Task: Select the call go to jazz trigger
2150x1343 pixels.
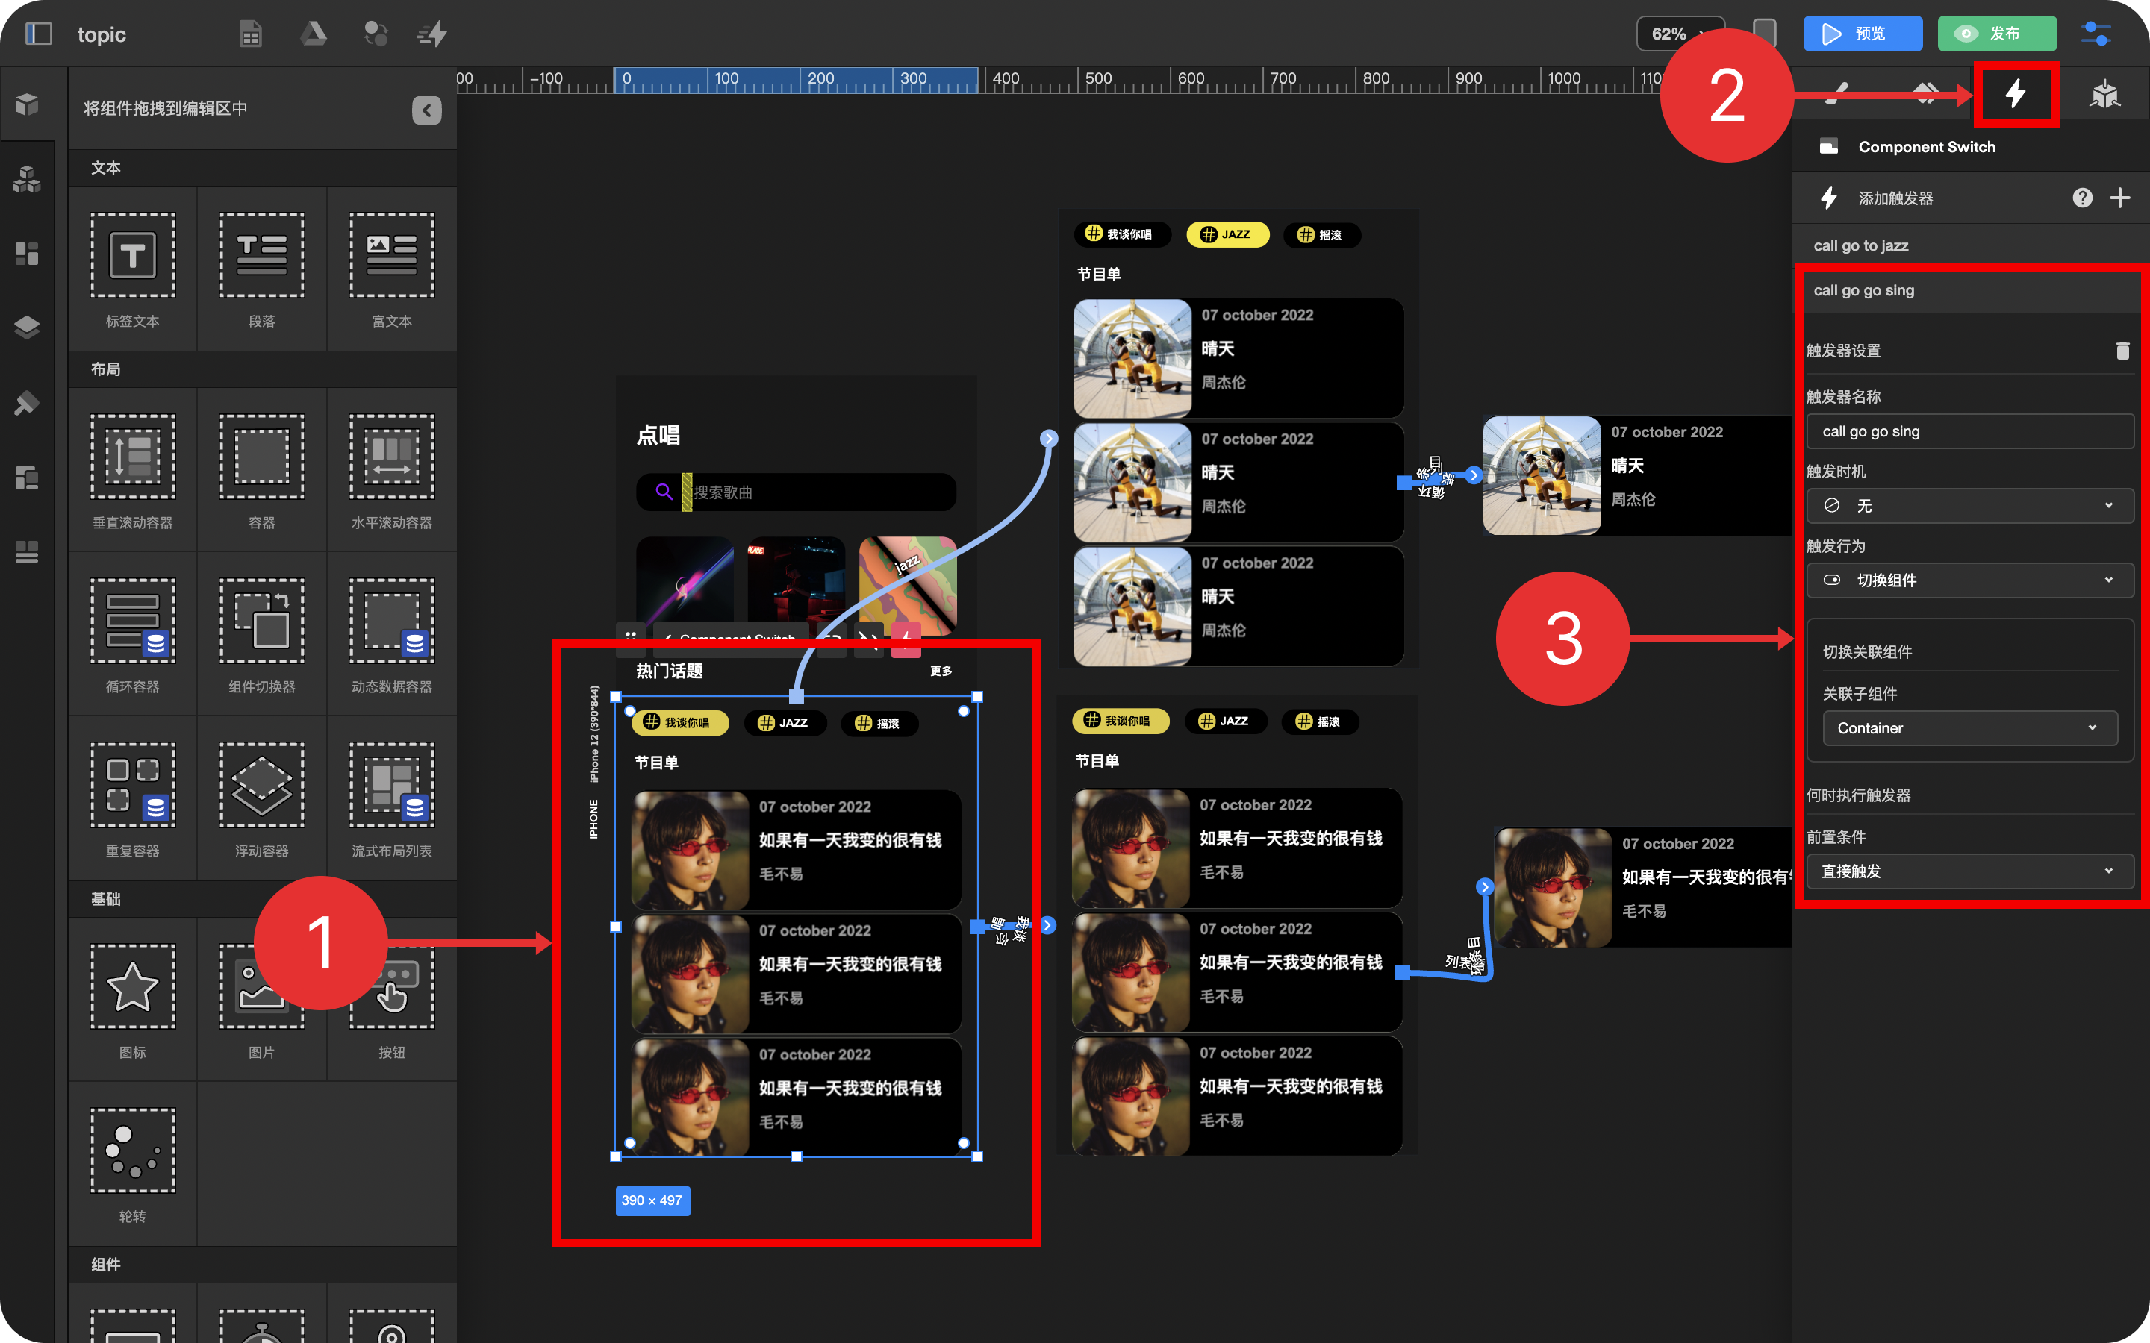Action: (1971, 245)
